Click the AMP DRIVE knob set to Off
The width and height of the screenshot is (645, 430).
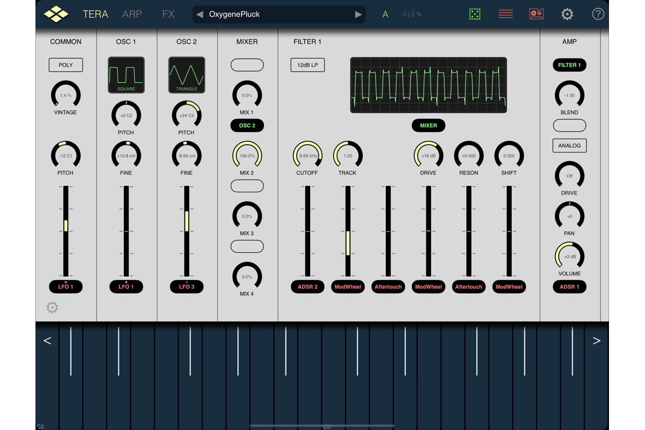pyautogui.click(x=569, y=176)
